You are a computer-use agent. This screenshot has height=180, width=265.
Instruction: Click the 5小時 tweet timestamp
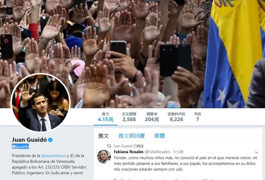178,152
